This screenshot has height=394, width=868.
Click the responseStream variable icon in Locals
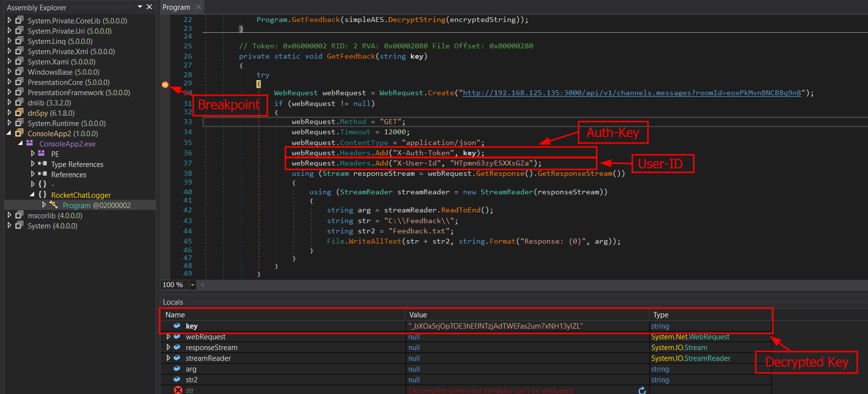pos(177,347)
